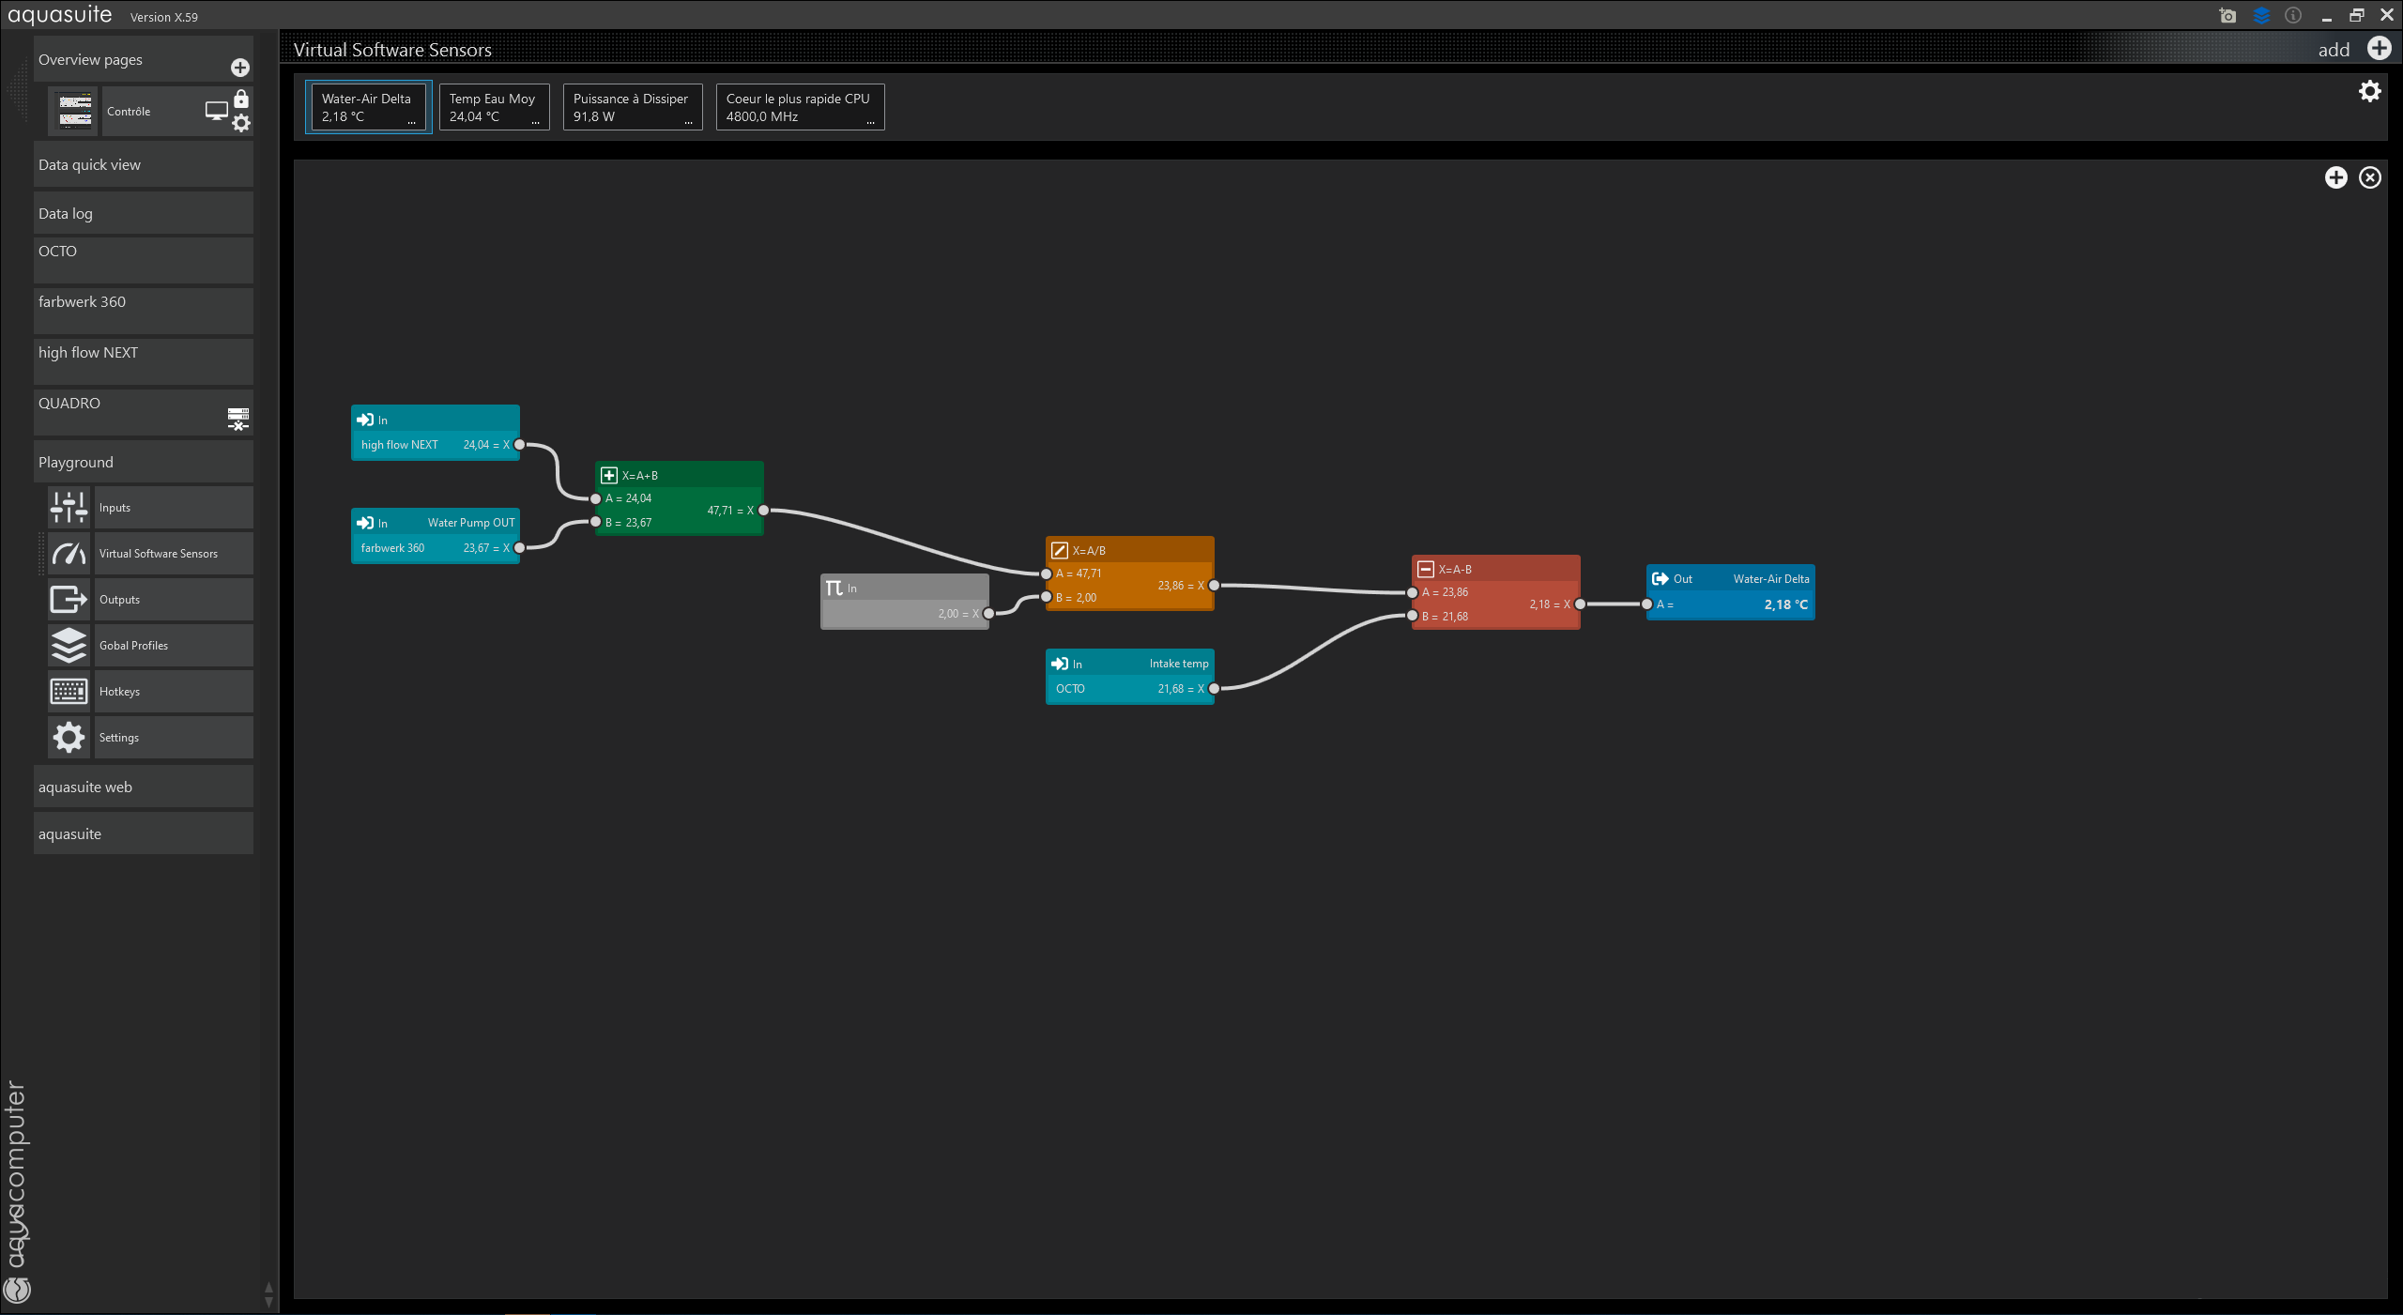The height and width of the screenshot is (1315, 2403).
Task: Click the QUADRO disconnected device icon
Action: [x=238, y=419]
